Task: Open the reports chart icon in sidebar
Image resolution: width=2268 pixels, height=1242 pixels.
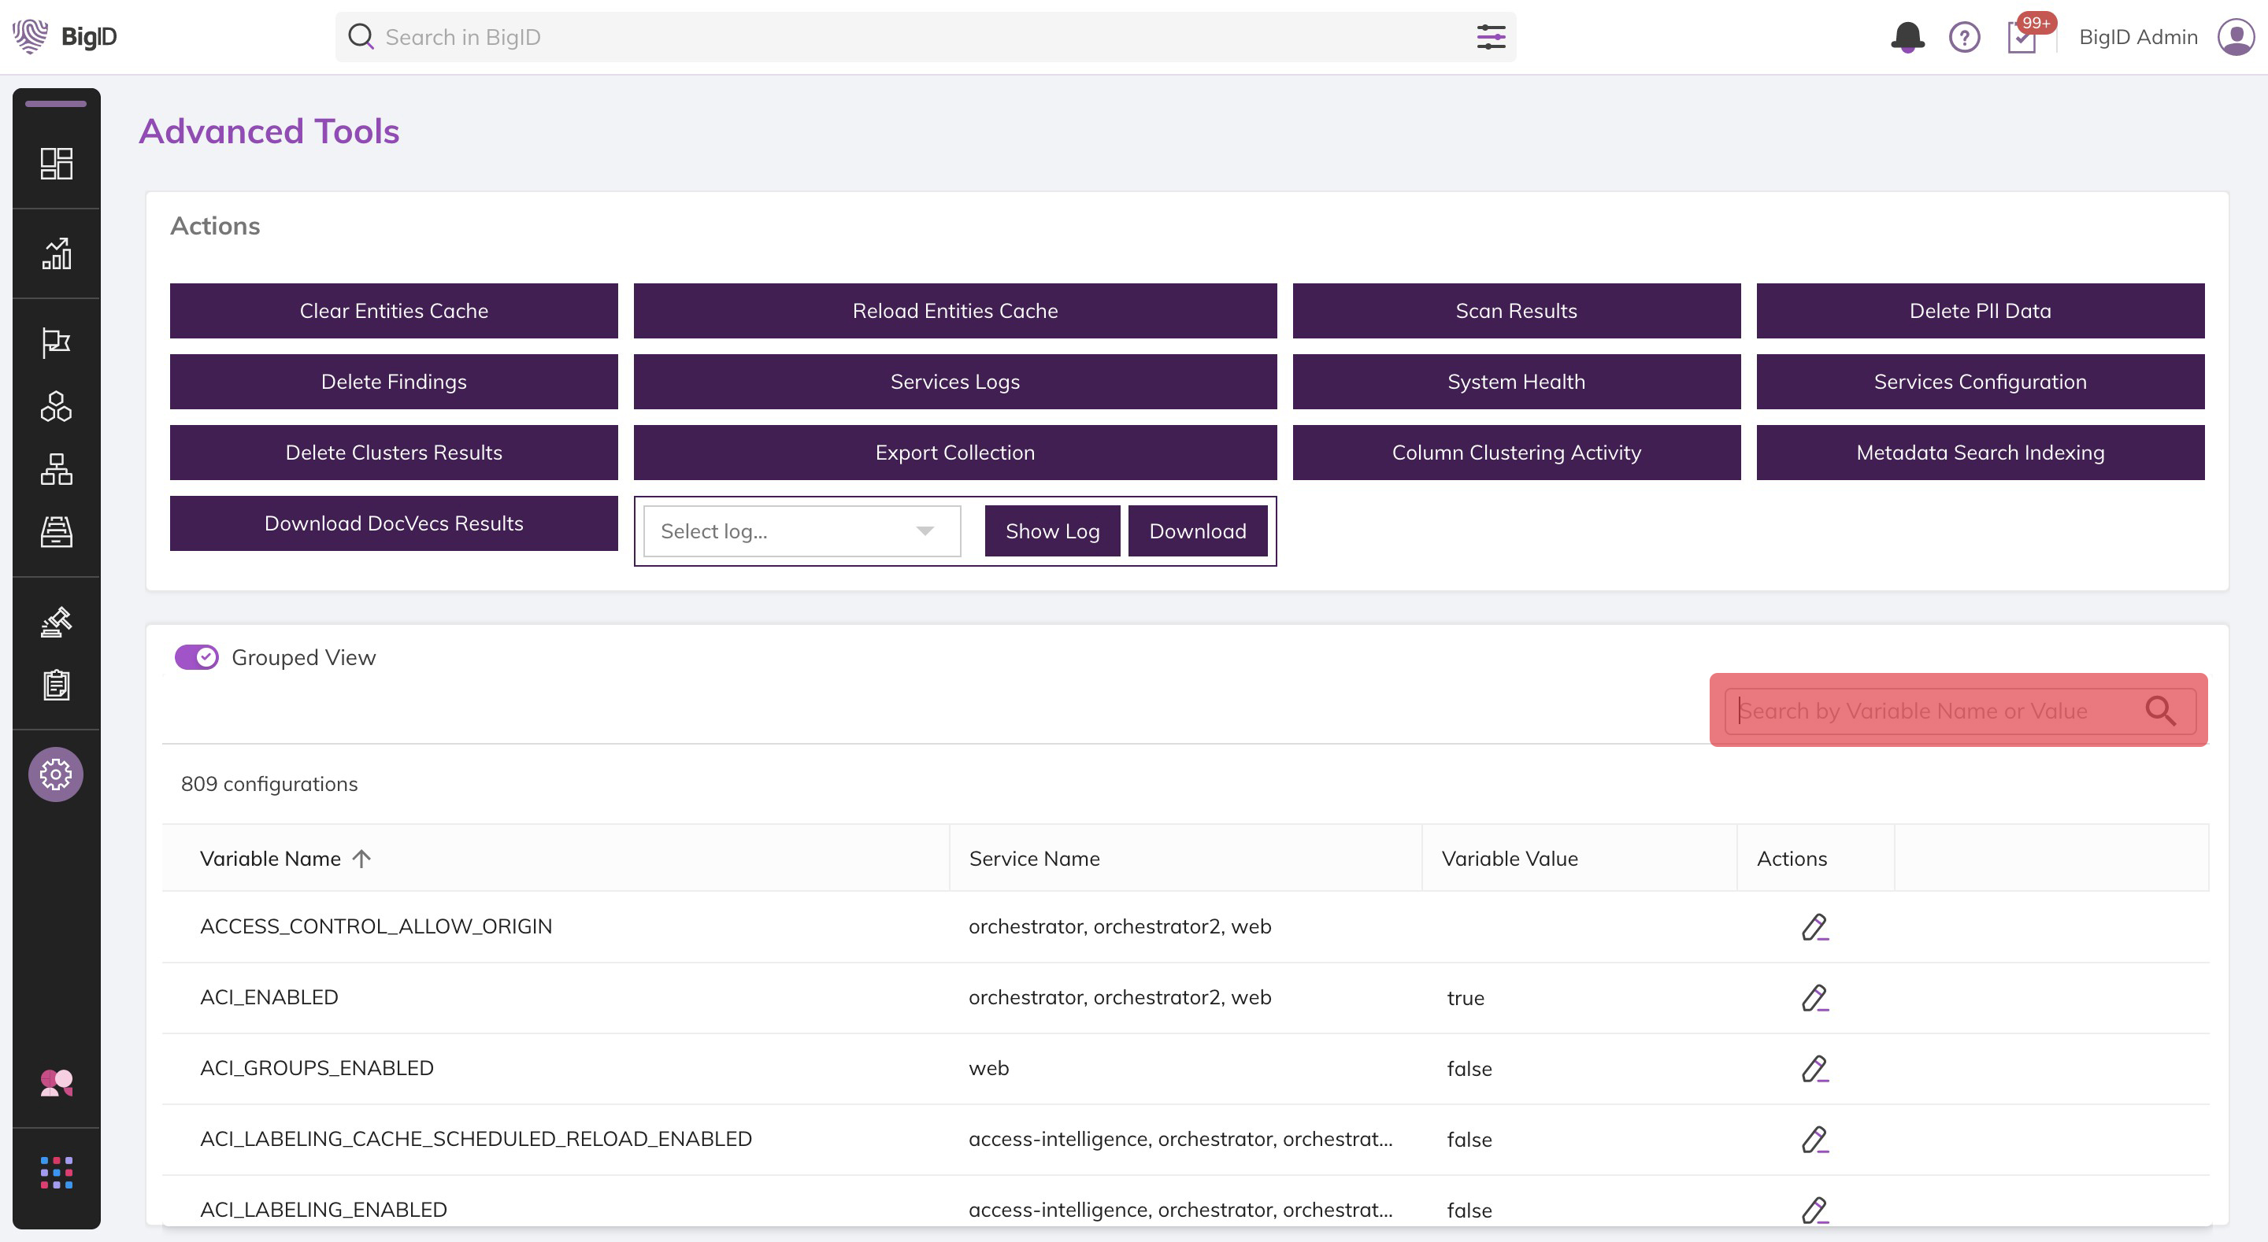Action: pos(57,253)
